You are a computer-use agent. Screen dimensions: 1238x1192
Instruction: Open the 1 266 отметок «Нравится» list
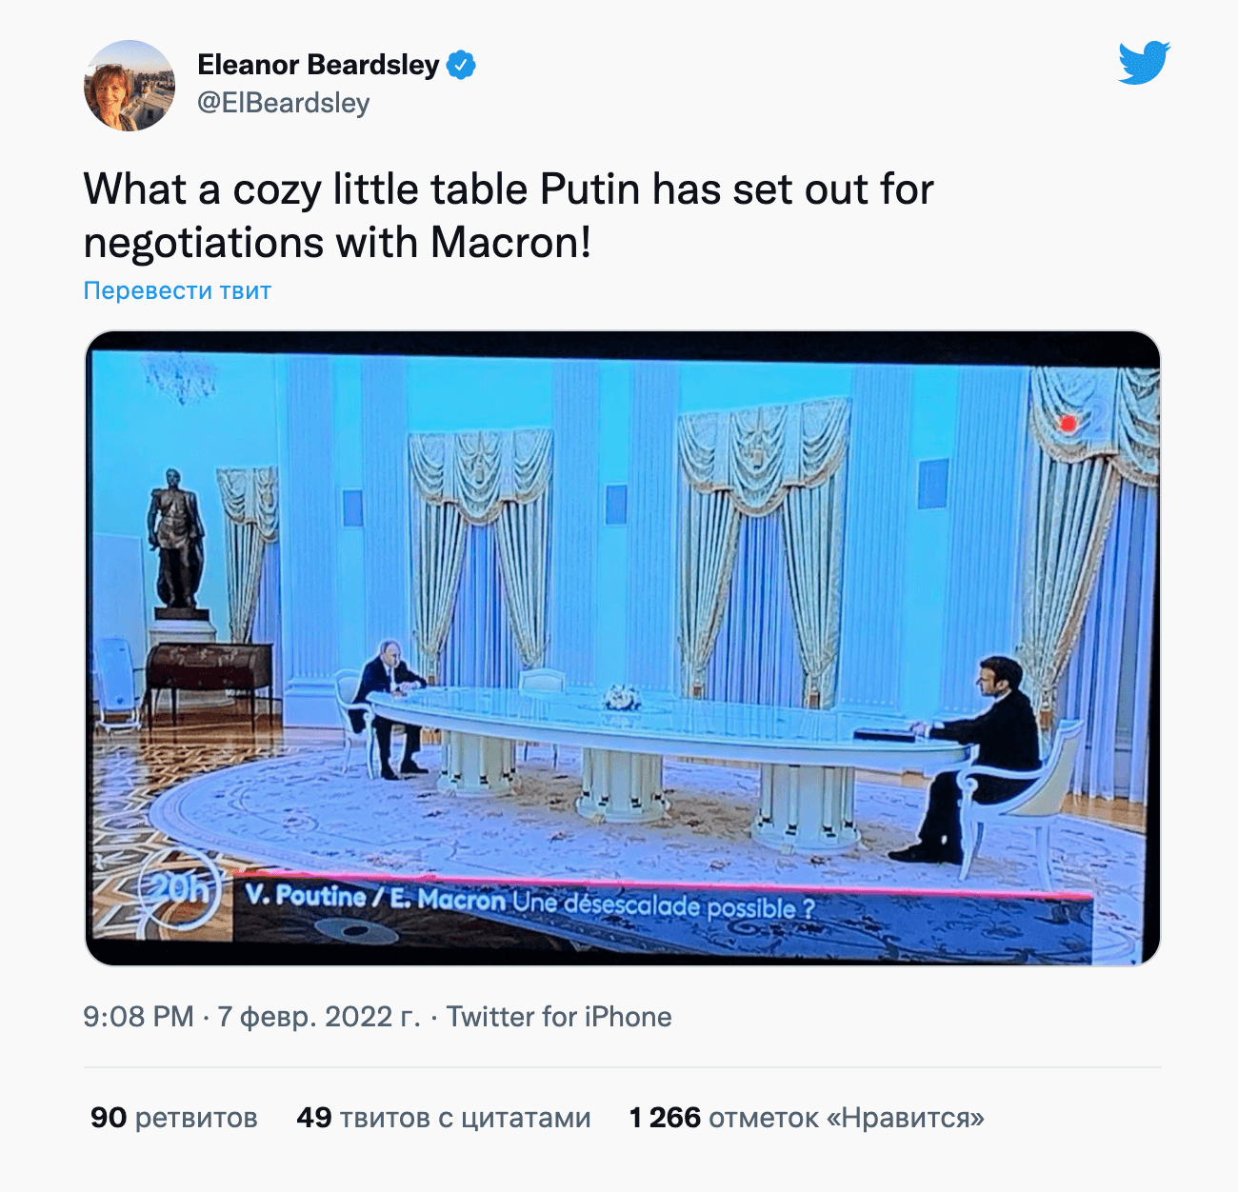[x=807, y=1118]
